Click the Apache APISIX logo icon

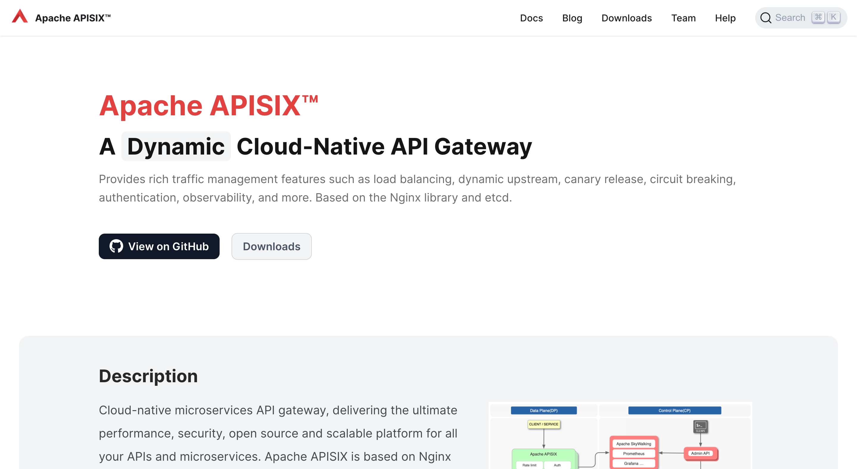pyautogui.click(x=20, y=16)
